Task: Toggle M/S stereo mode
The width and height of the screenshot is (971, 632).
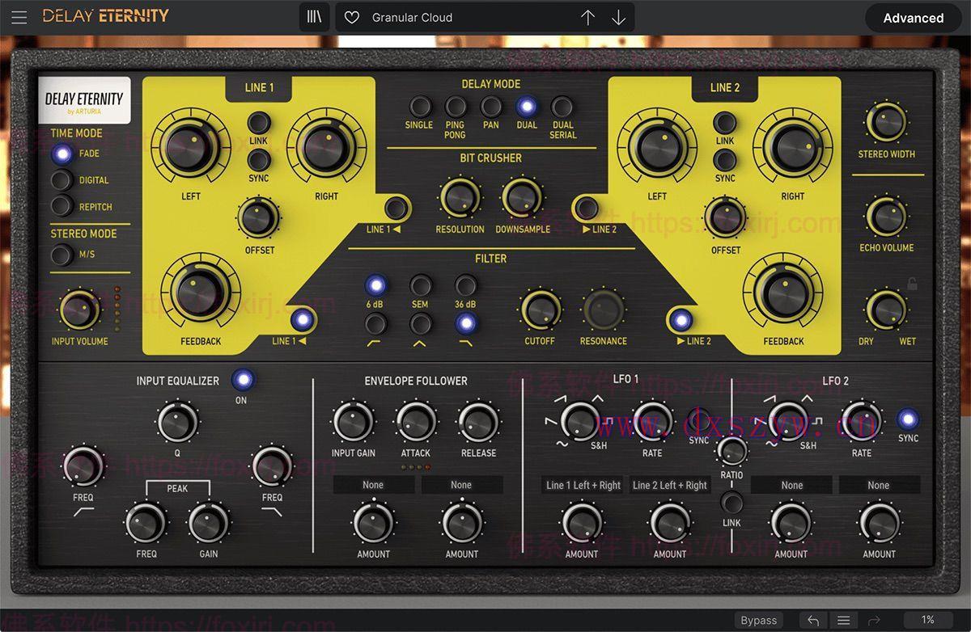Action: pos(62,255)
